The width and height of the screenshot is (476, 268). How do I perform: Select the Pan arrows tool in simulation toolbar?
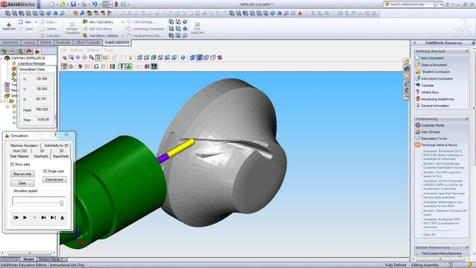click(78, 57)
